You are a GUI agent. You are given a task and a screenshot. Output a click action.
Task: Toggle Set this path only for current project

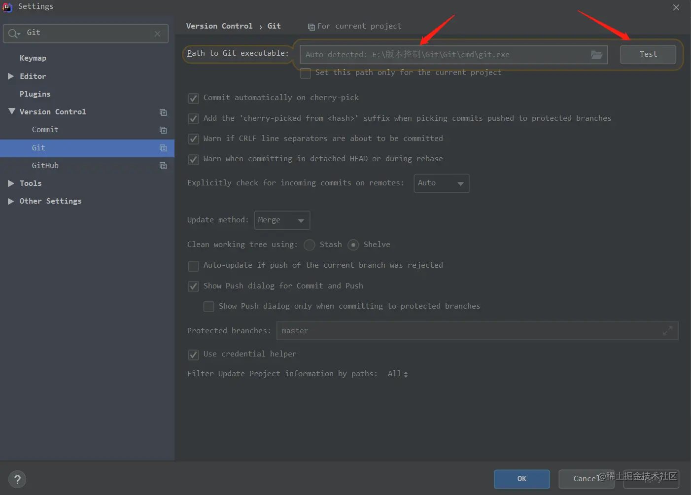(x=306, y=73)
